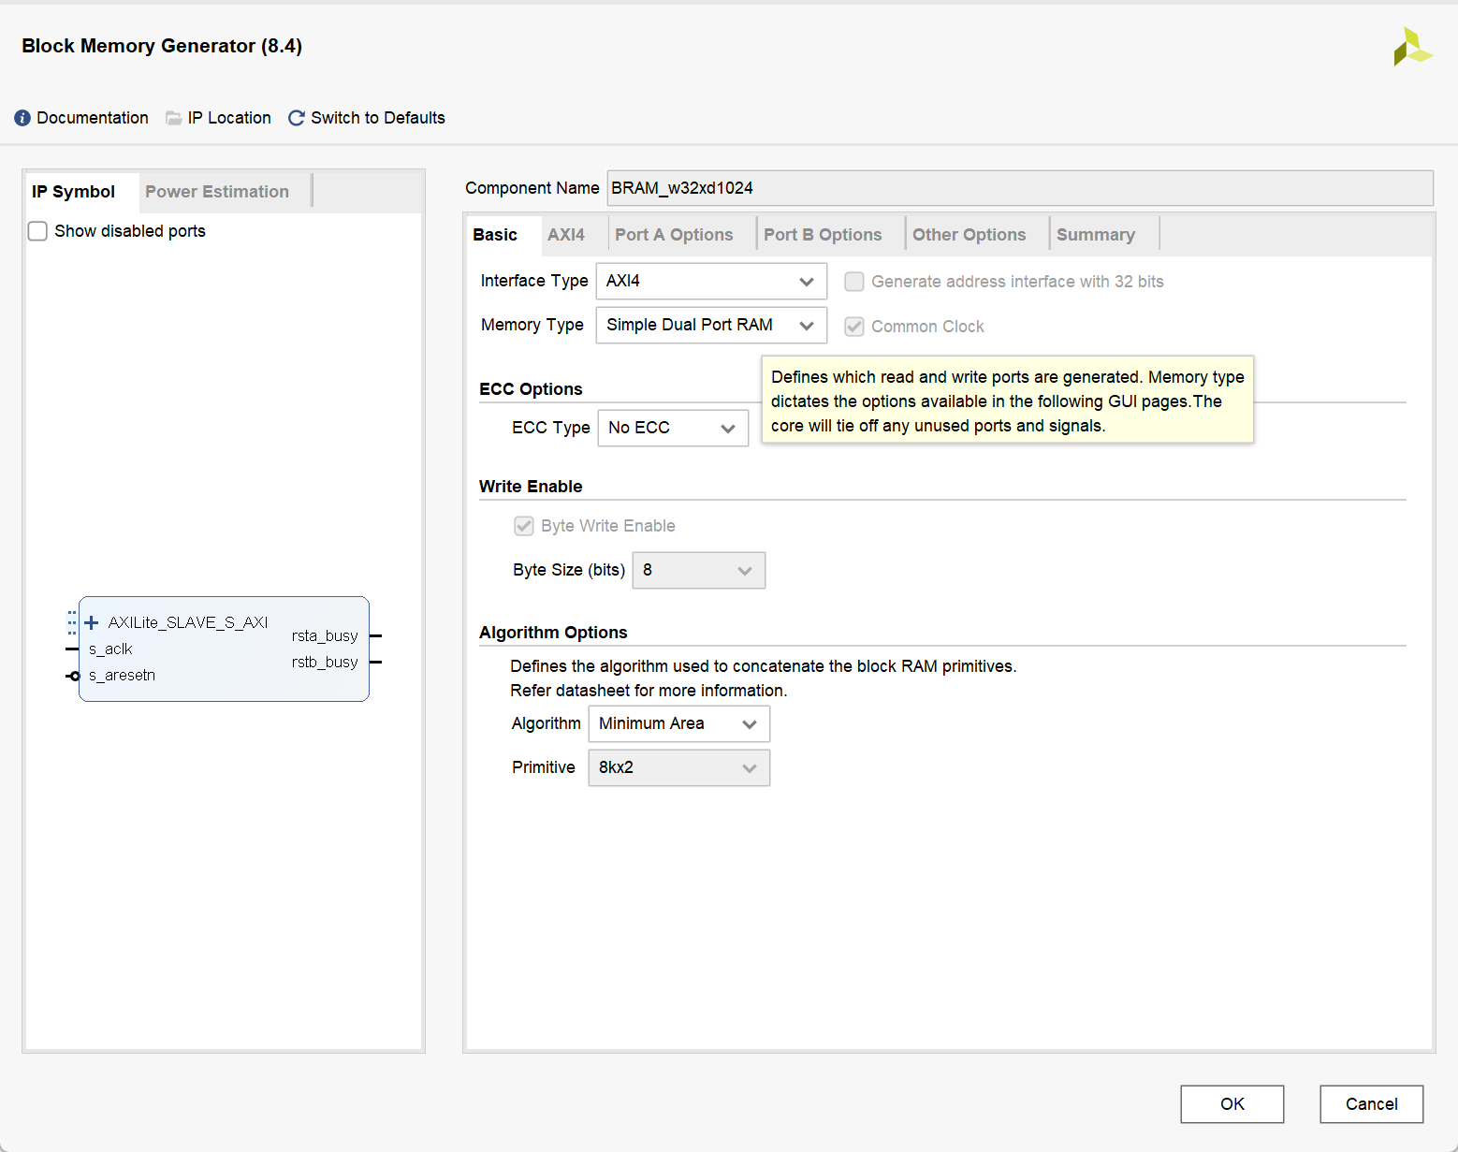
Task: Open the Primitive dropdown
Action: (x=679, y=767)
